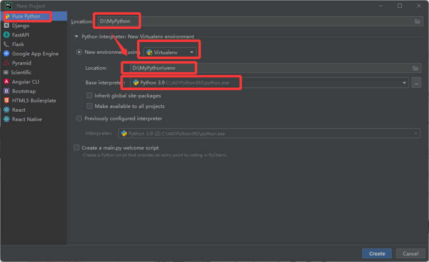Choose React project type
Screen dimensions: 429x262
(x=18, y=110)
